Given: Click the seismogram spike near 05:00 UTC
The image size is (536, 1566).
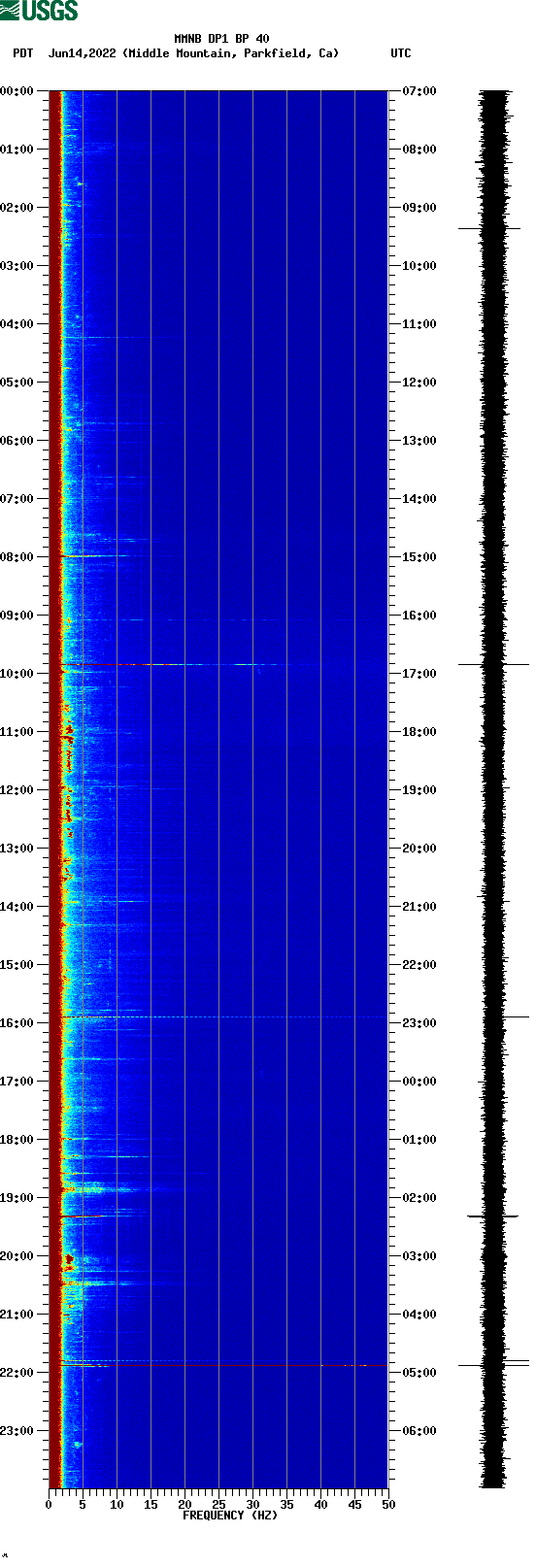Looking at the screenshot, I should (493, 1365).
